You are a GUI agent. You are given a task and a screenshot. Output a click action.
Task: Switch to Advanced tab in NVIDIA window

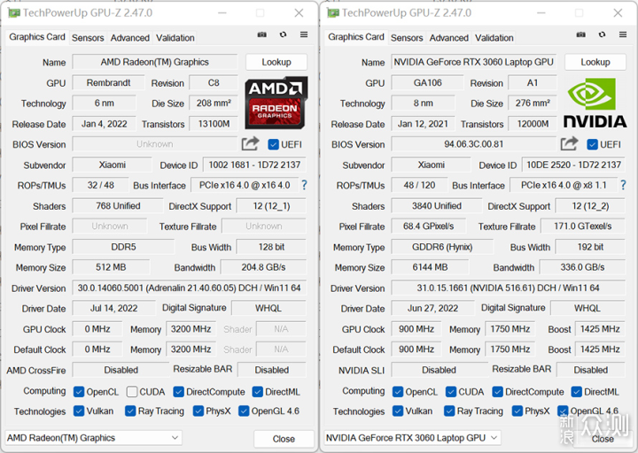pos(448,38)
